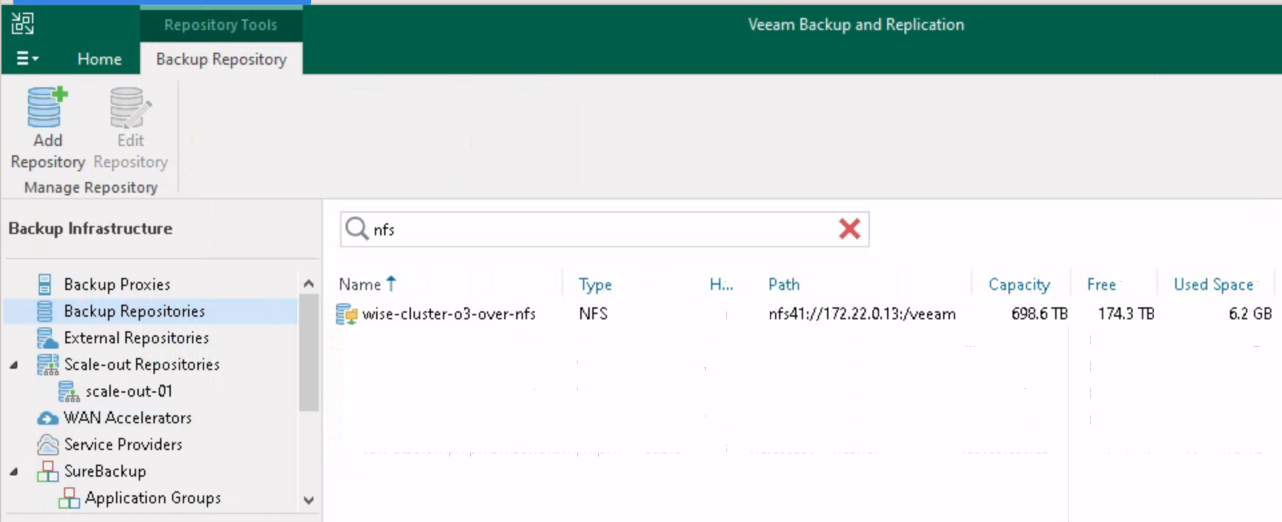This screenshot has width=1282, height=522.
Task: Select scale-out-01 in the tree
Action: (129, 391)
